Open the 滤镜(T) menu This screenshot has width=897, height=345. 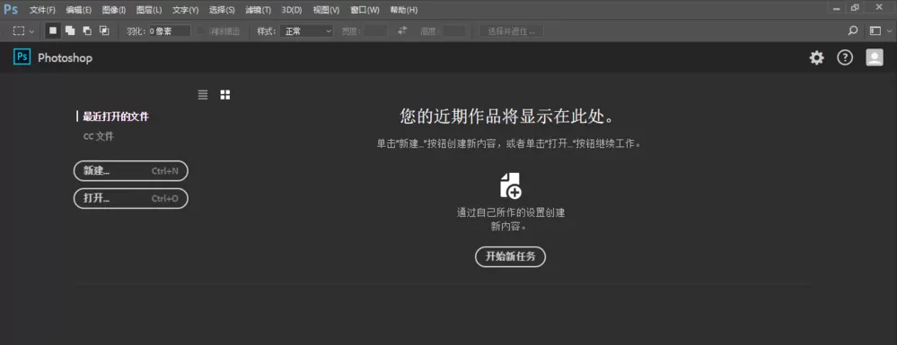click(258, 10)
